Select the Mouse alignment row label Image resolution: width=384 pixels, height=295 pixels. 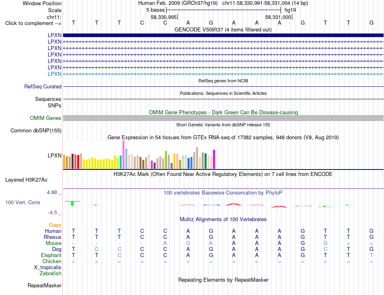pyautogui.click(x=53, y=243)
